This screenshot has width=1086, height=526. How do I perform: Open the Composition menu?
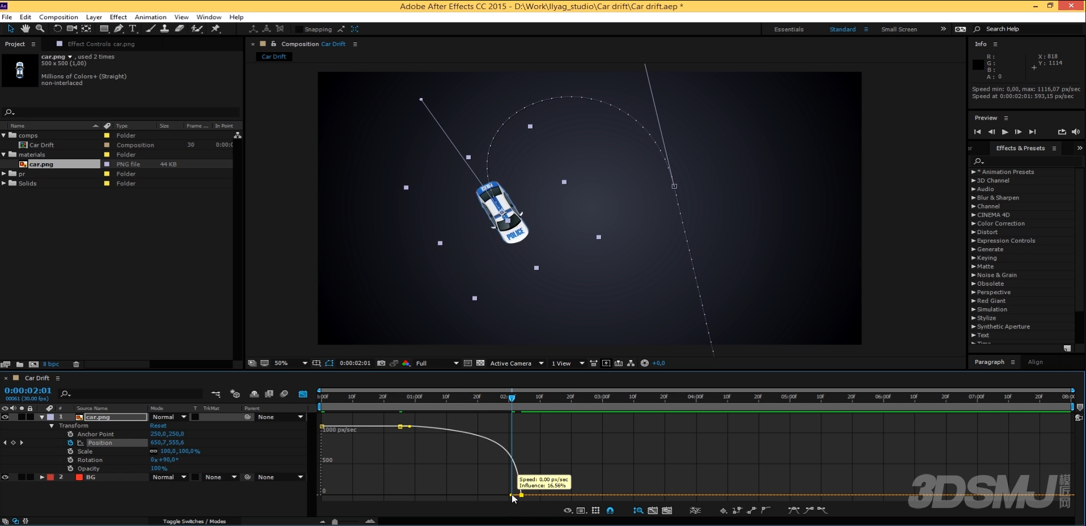tap(58, 17)
